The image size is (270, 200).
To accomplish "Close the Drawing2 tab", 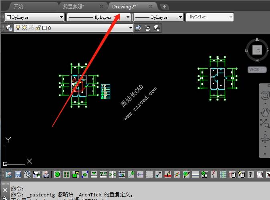I will tap(151, 6).
